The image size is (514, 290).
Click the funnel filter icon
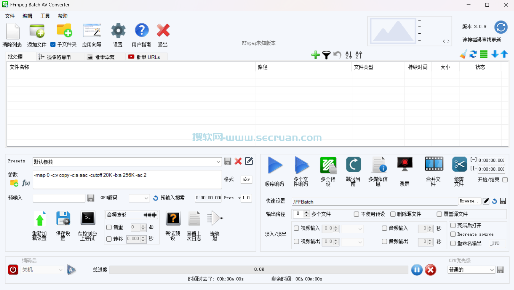point(326,55)
